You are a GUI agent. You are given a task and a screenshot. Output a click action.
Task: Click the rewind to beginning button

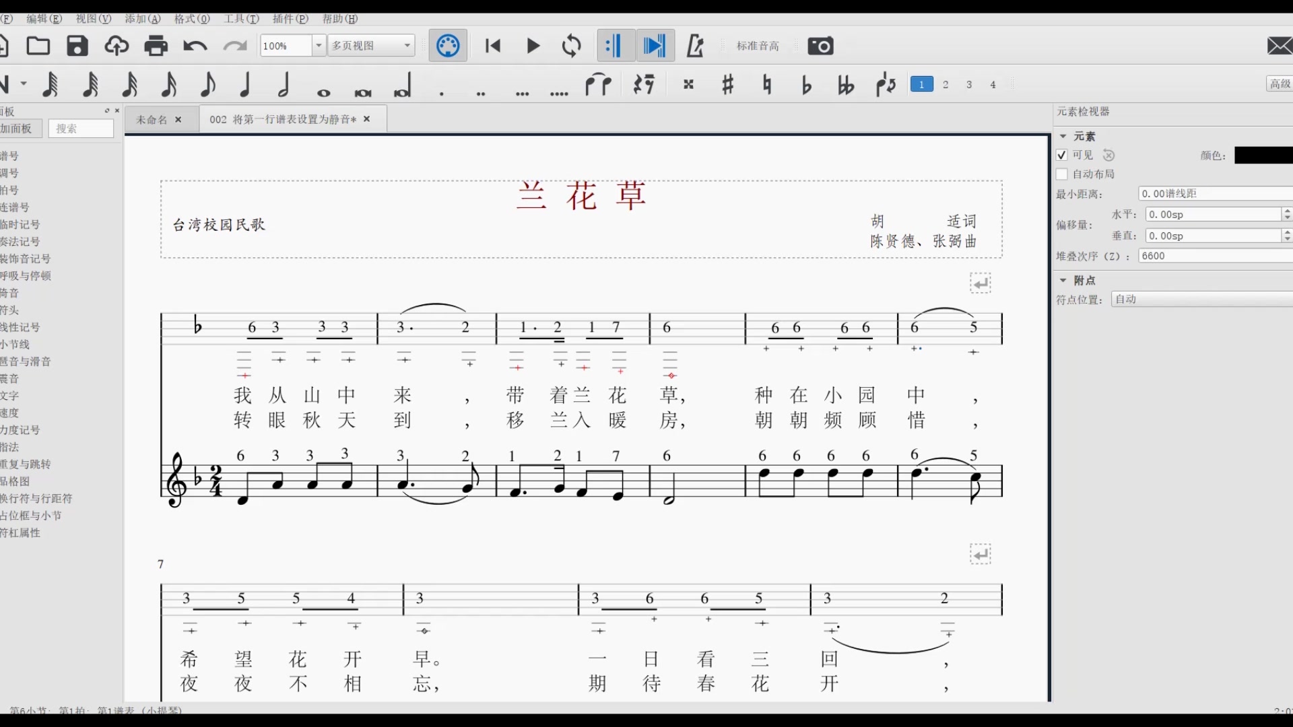tap(492, 46)
